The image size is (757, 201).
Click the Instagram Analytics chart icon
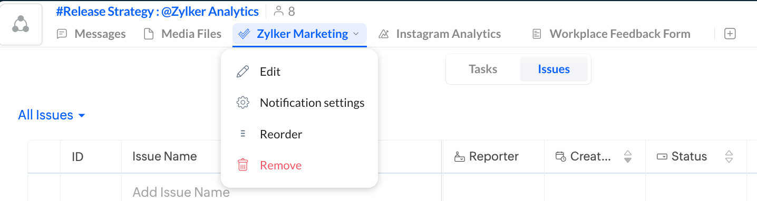pos(384,34)
